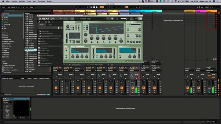Adjust the VCF Cutoff slider in Reaktor
This screenshot has height=124, width=221.
pyautogui.click(x=93, y=54)
